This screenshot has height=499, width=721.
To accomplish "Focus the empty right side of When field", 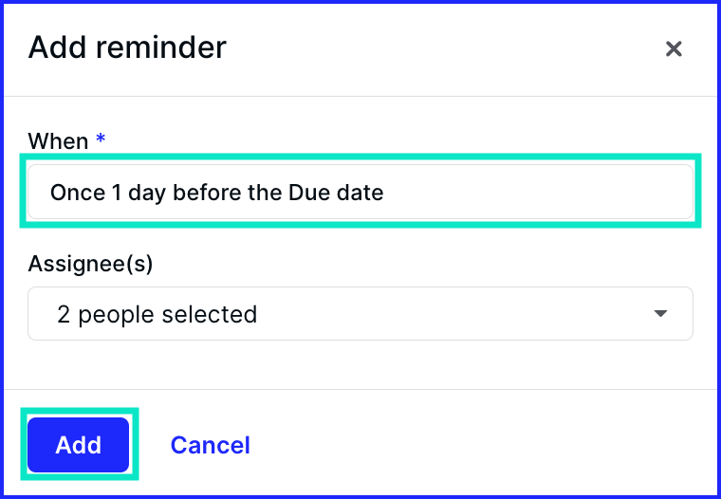I will click(538, 192).
